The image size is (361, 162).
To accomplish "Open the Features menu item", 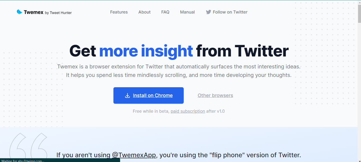I will pos(119,12).
